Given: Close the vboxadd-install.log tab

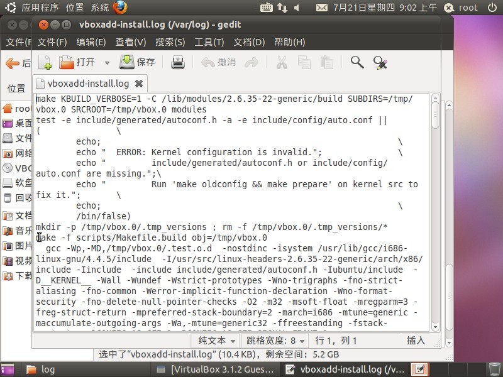Looking at the screenshot, I should pyautogui.click(x=138, y=84).
